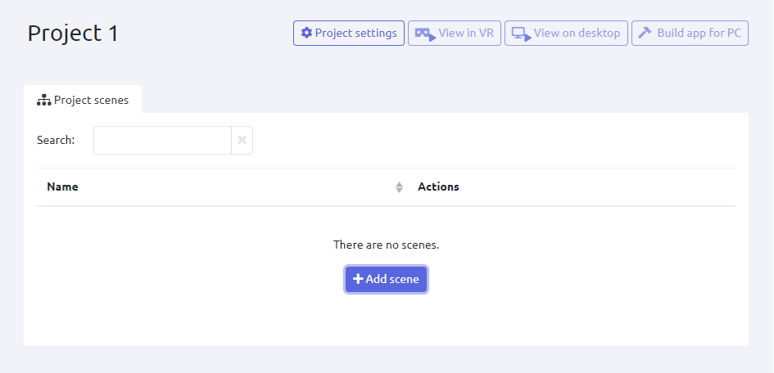The image size is (774, 373).
Task: Click the VR headset icon
Action: [x=424, y=34]
